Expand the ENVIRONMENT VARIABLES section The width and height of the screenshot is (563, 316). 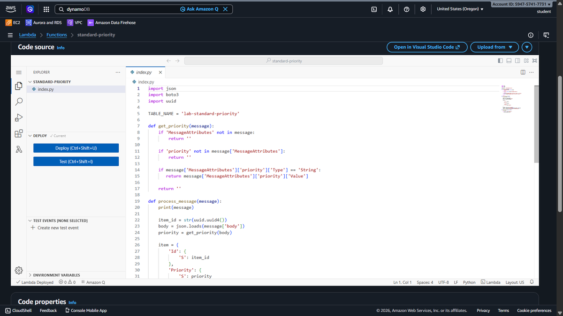point(56,275)
